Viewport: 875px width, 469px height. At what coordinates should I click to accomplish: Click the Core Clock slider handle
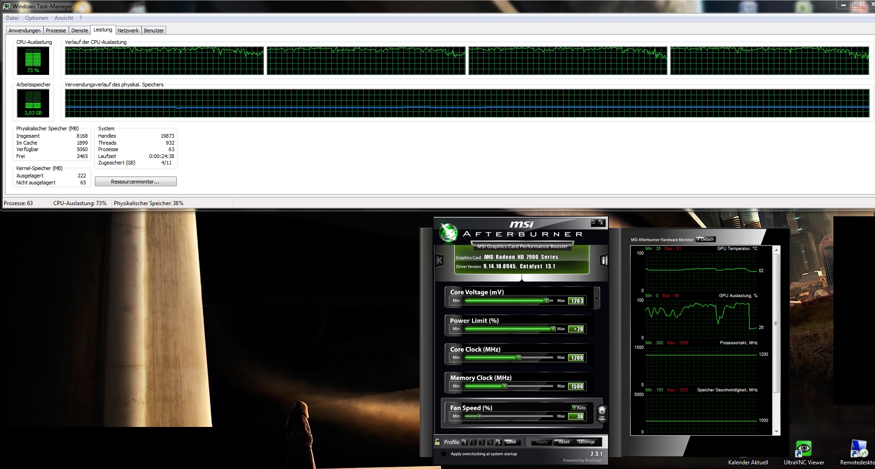coord(519,358)
